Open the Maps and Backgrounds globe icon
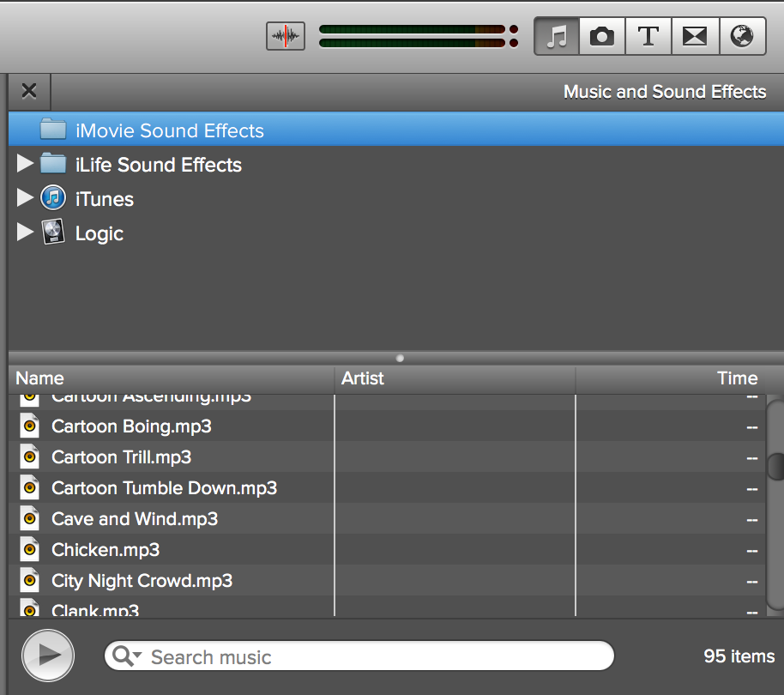 [741, 36]
